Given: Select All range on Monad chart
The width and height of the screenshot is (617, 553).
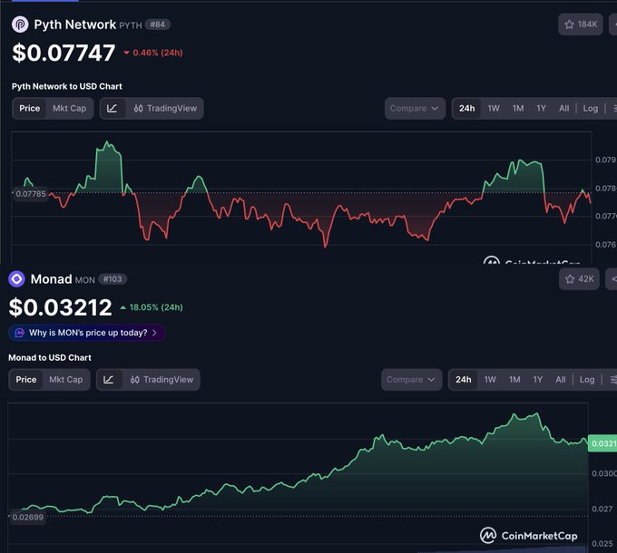Looking at the screenshot, I should coord(561,380).
